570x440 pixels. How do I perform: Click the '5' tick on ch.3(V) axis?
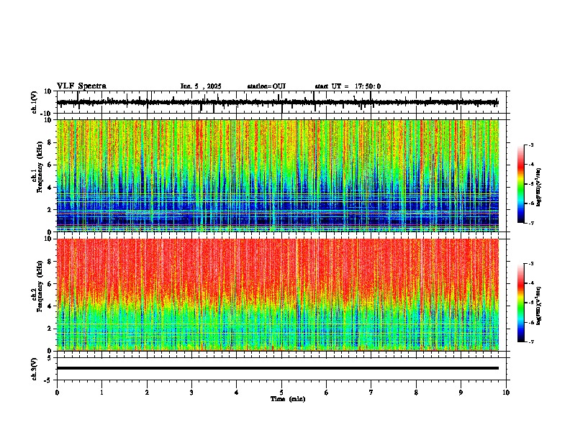pos(50,358)
